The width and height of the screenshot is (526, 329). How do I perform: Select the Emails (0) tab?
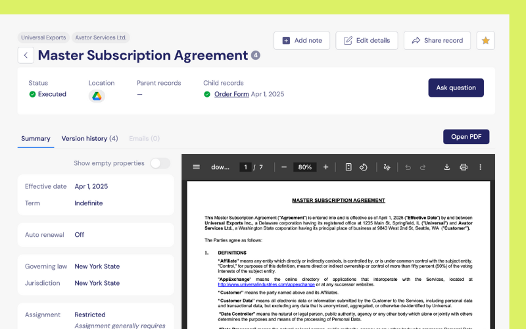point(144,139)
